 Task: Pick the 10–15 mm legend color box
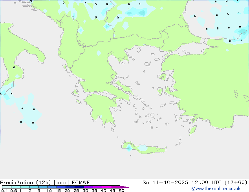coord(52,187)
